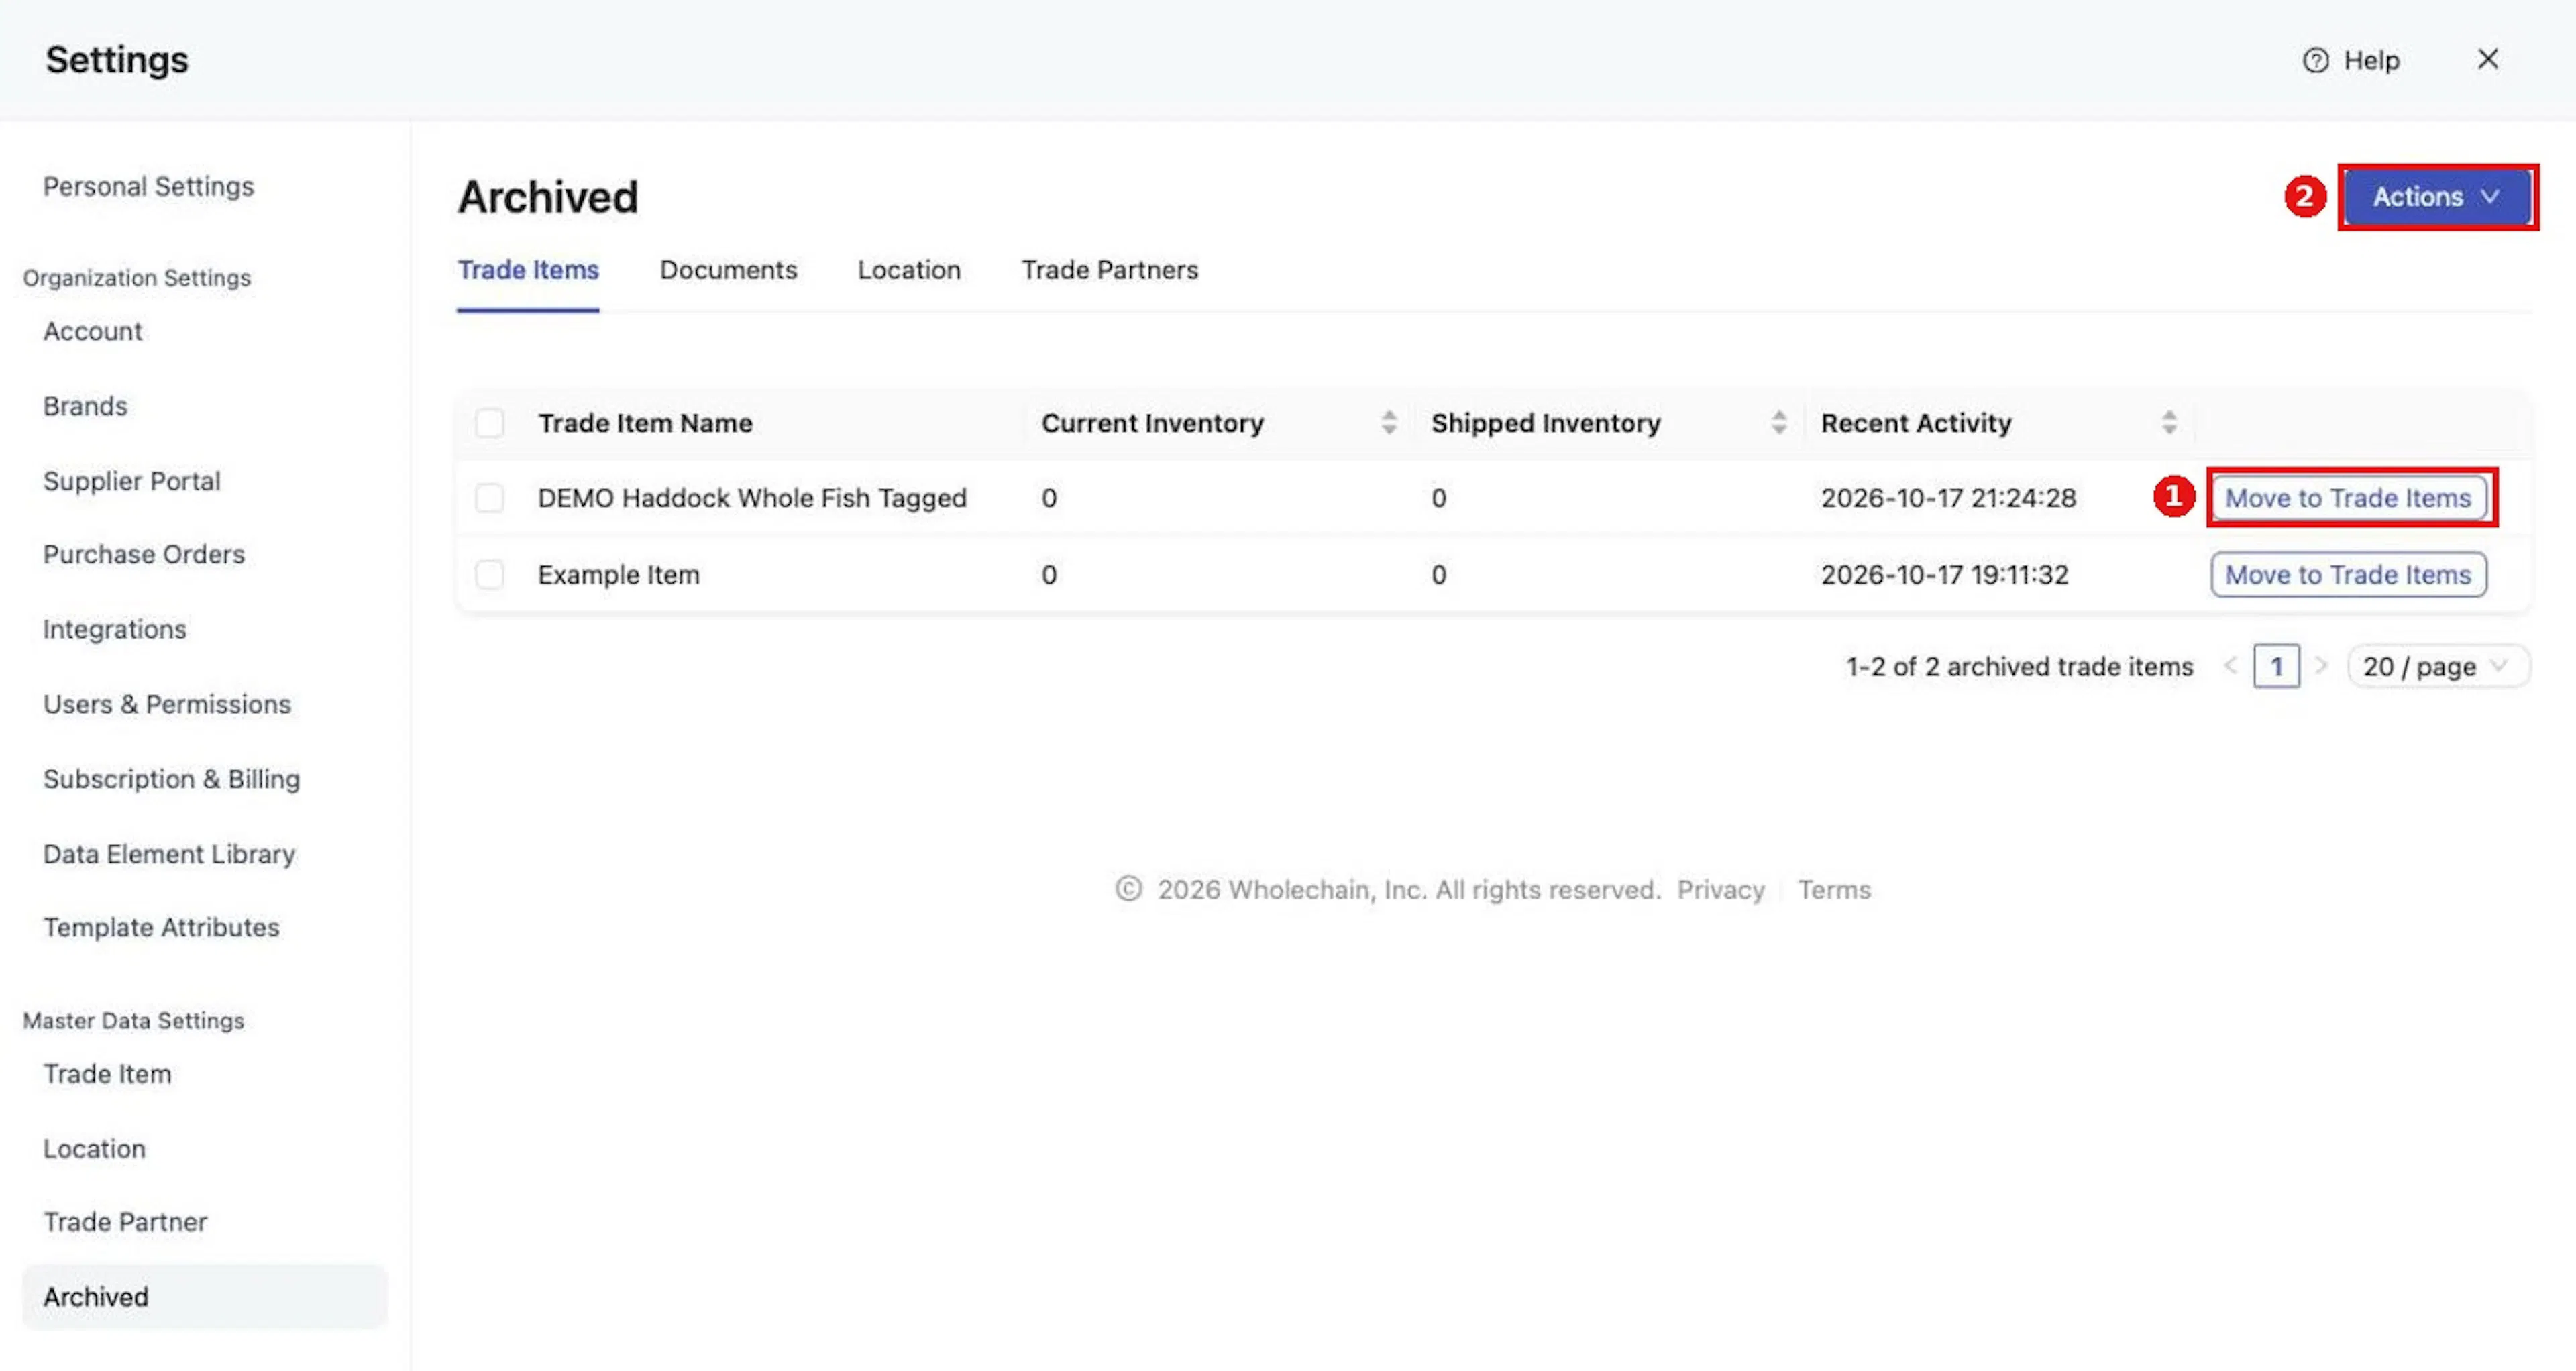Switch to the Documents tab
This screenshot has height=1371, width=2576.
[728, 270]
